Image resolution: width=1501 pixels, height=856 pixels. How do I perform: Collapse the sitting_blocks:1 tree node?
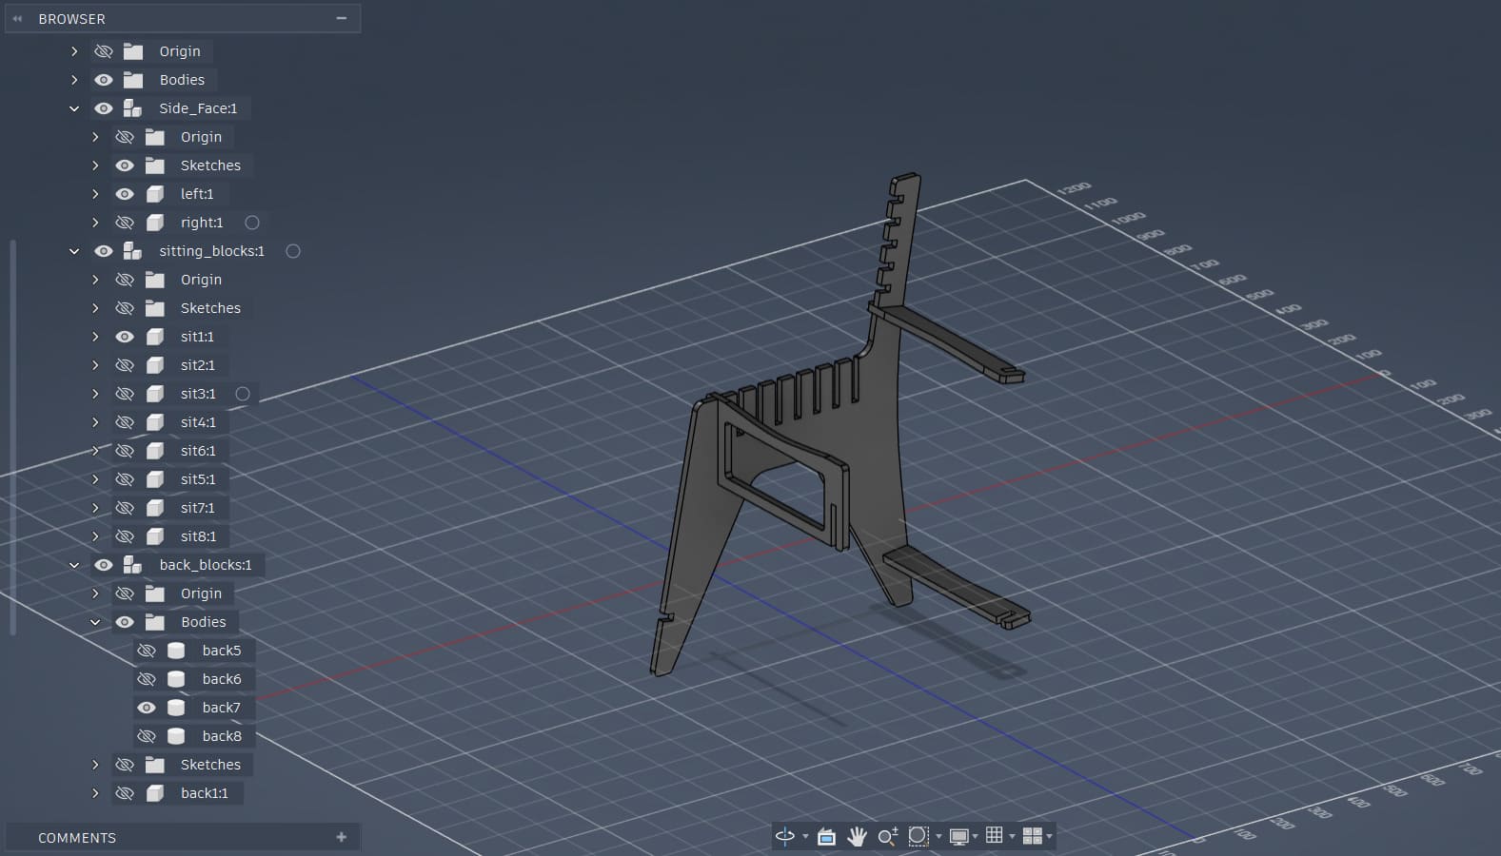(x=74, y=251)
